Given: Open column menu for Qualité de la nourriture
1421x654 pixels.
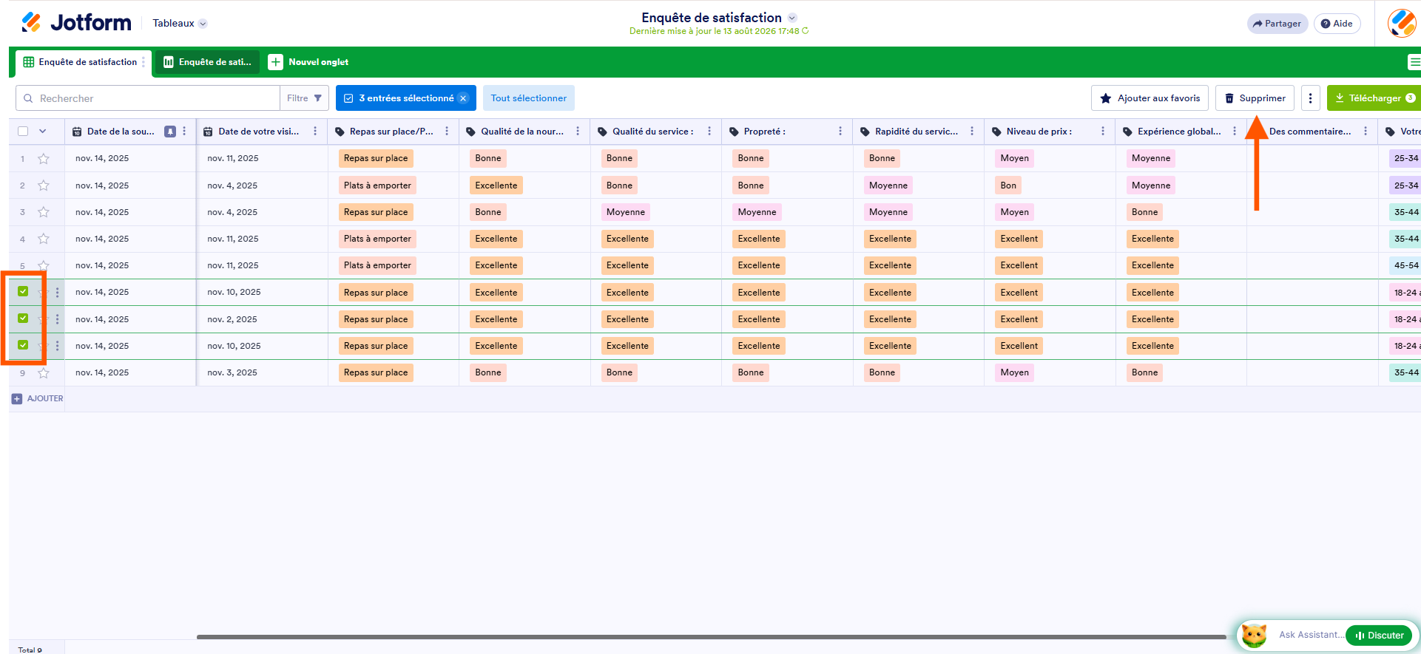Looking at the screenshot, I should 578,132.
